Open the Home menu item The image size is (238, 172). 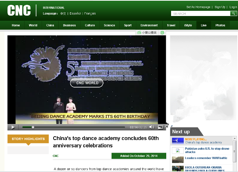point(16,25)
